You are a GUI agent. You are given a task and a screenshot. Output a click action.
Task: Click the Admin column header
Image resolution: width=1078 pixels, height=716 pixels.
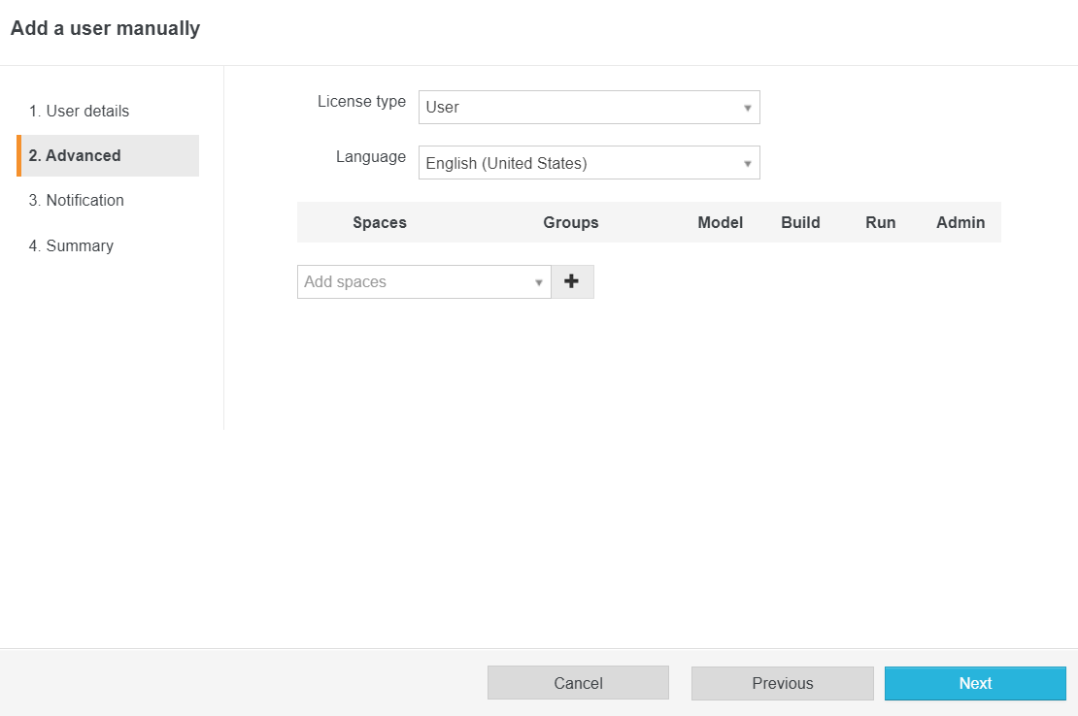click(x=960, y=222)
